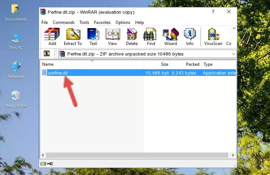Run Test on the archive
The image size is (270, 175).
point(93,37)
